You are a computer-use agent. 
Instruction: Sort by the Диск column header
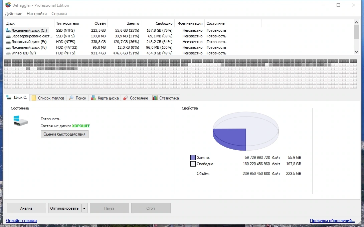pos(29,23)
